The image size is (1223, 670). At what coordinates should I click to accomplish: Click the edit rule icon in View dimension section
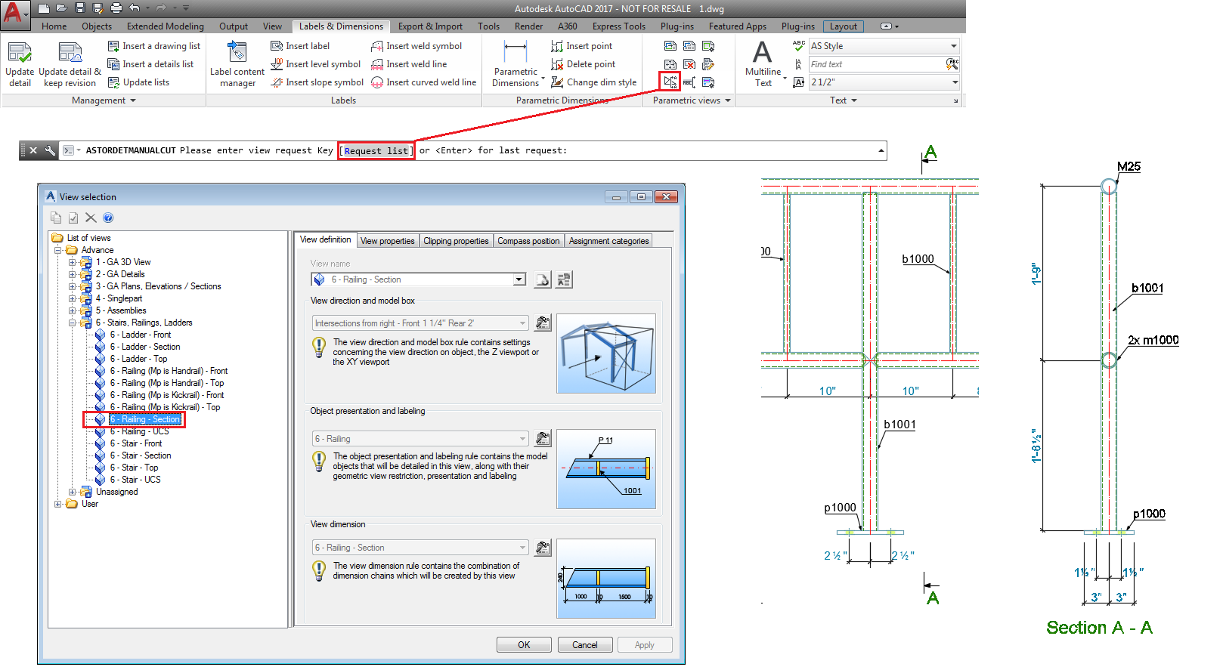[x=543, y=548]
